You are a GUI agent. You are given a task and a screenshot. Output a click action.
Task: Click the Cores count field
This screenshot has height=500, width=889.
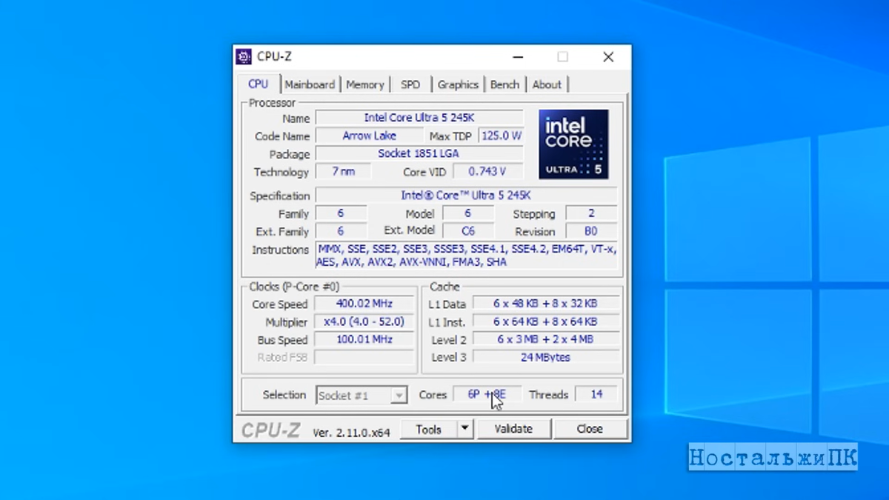click(x=487, y=395)
